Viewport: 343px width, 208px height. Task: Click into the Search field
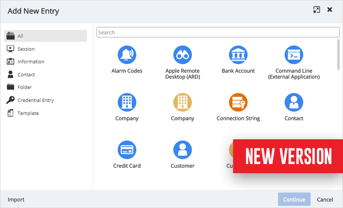coord(218,33)
